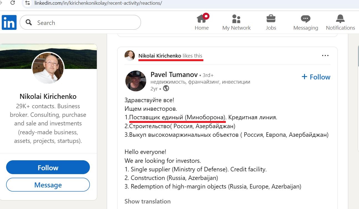Viewport: 359px width, 209px height.
Task: Click the 29K+ contacts headline text
Action: 48,123
